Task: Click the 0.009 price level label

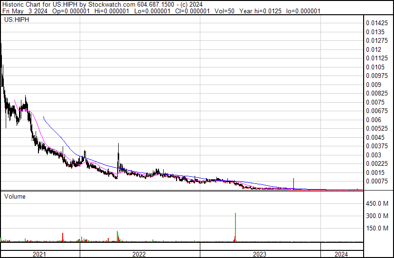Action: pyautogui.click(x=374, y=85)
